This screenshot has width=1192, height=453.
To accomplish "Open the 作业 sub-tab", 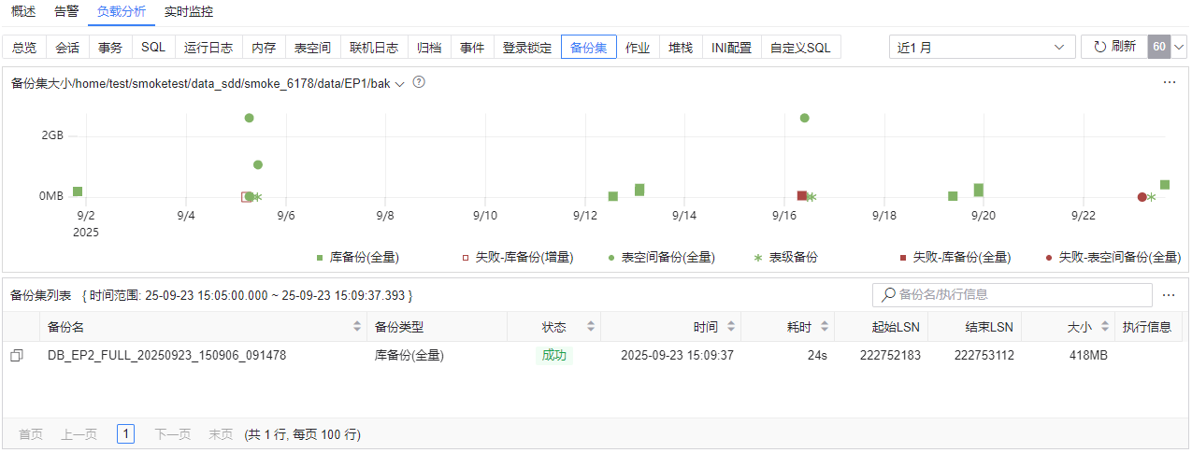I will [x=638, y=47].
